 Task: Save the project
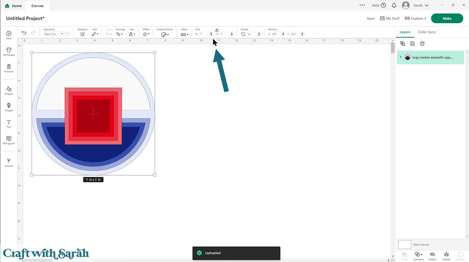371,18
